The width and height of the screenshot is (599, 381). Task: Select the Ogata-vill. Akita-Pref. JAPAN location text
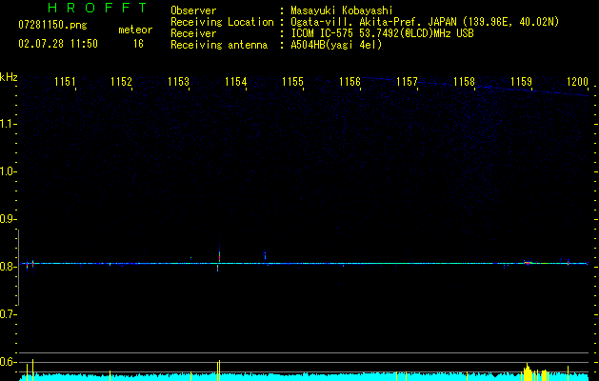(425, 22)
